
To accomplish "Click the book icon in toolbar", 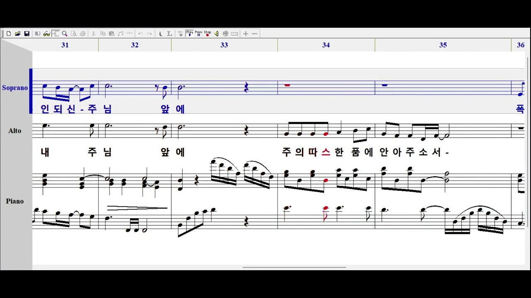I will [37, 34].
